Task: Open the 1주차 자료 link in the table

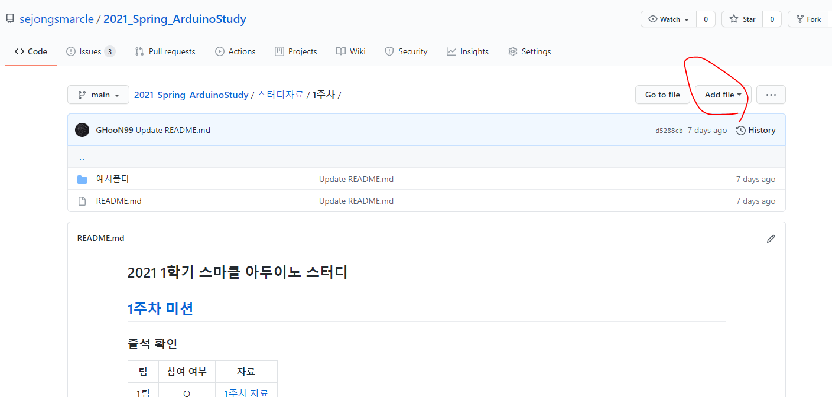Action: (x=246, y=392)
